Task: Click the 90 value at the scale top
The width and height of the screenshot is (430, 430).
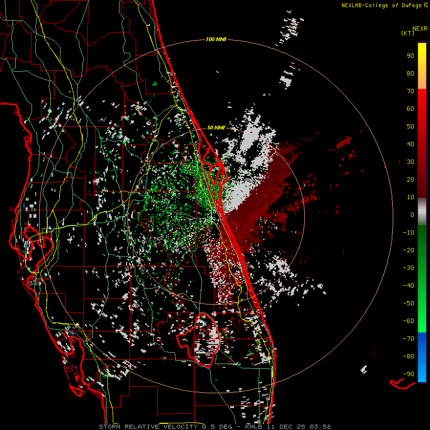Action: (x=410, y=56)
